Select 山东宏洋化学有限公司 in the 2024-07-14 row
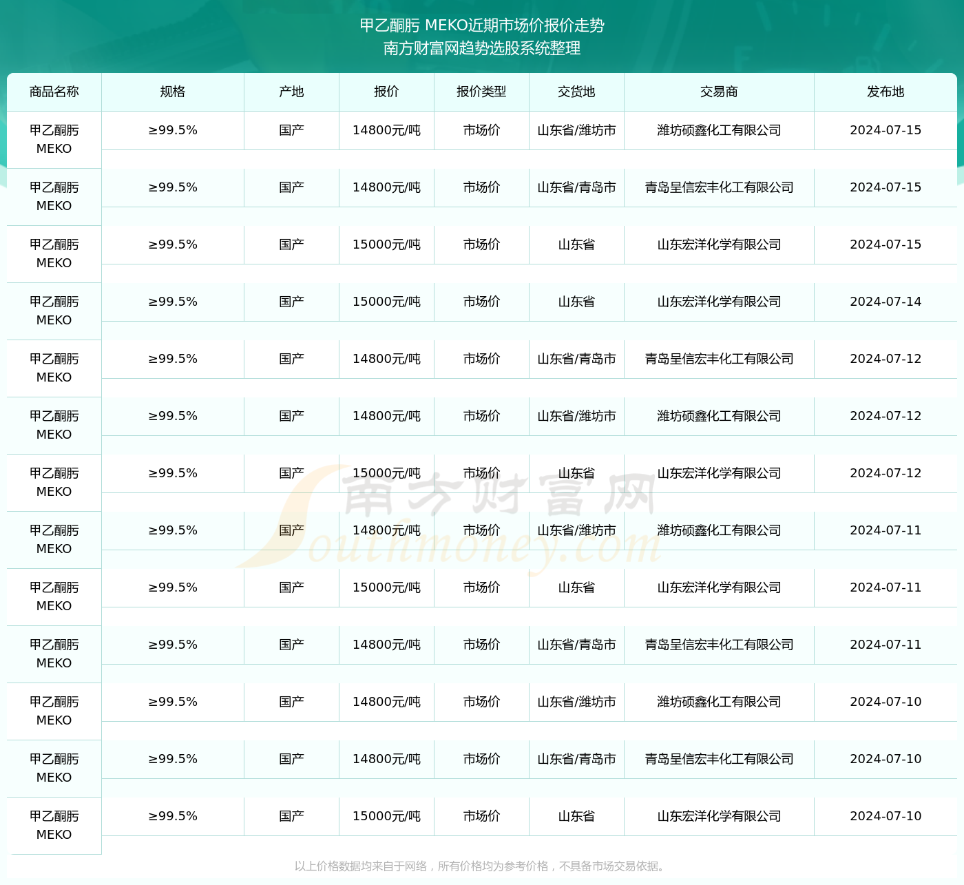The height and width of the screenshot is (885, 964). tap(719, 302)
